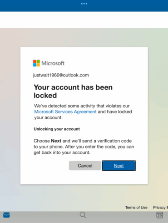Click the Cancel button

[x=85, y=166]
